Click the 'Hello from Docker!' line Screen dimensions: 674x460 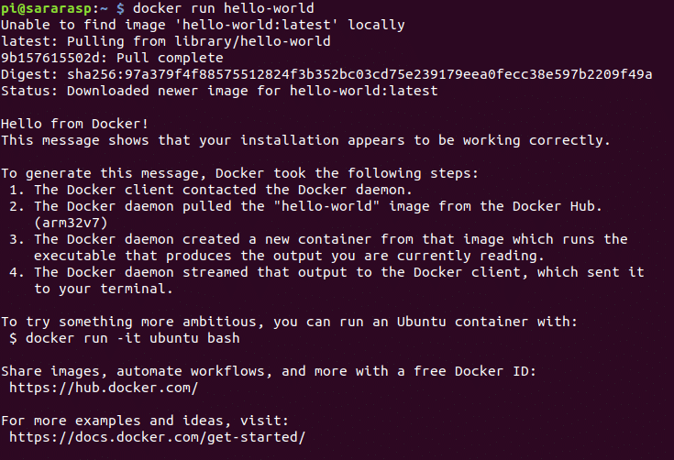pos(75,124)
